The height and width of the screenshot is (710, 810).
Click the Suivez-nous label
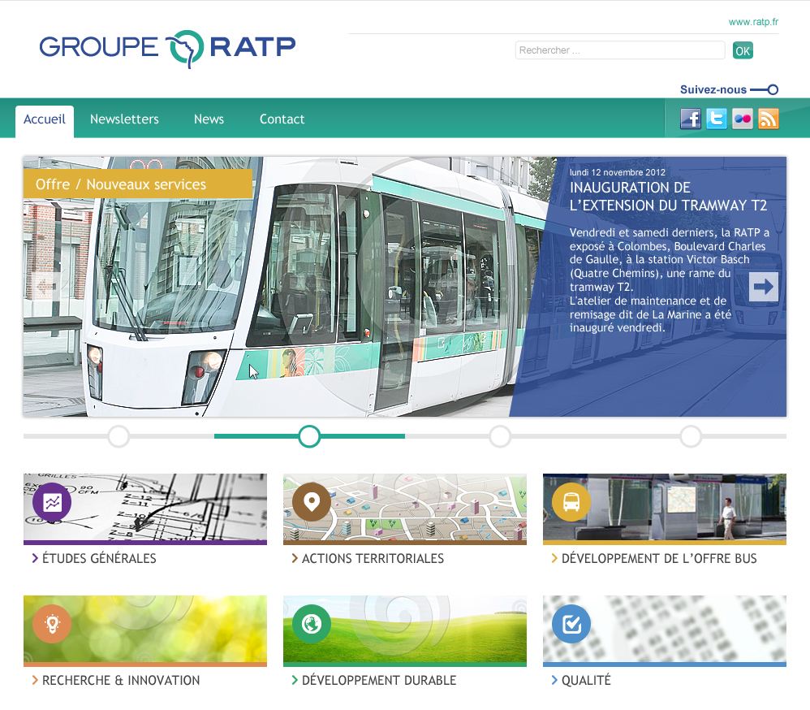click(x=713, y=89)
